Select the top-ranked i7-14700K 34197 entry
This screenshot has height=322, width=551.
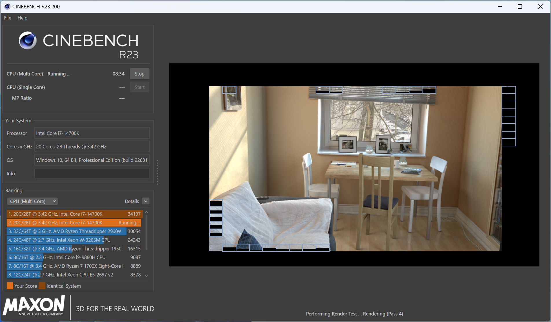75,214
